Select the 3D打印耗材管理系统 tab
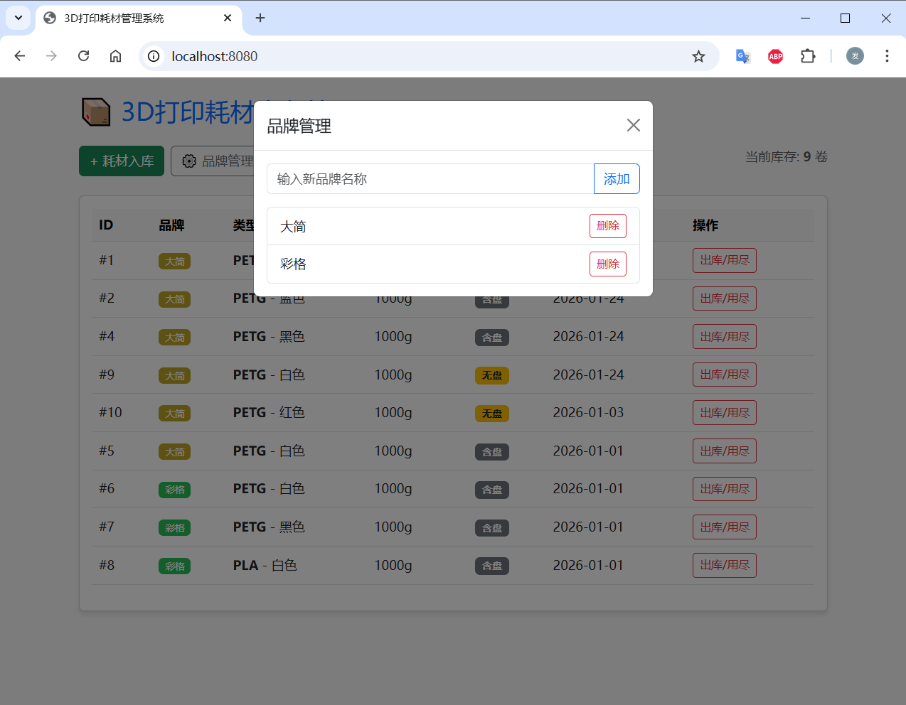 pos(128,18)
